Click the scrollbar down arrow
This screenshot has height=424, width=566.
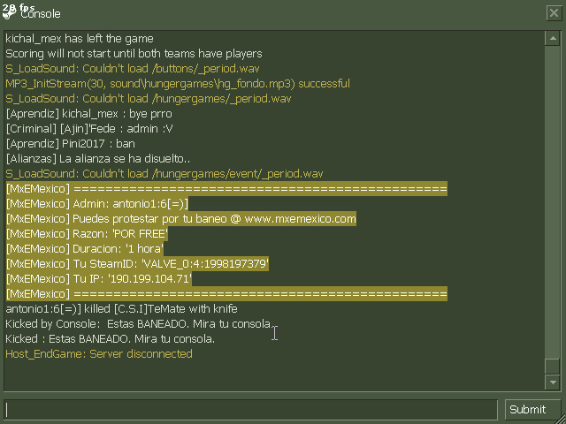tap(552, 382)
